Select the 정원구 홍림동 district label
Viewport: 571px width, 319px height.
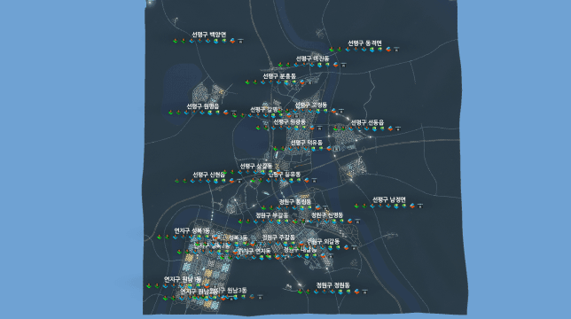[295, 201]
